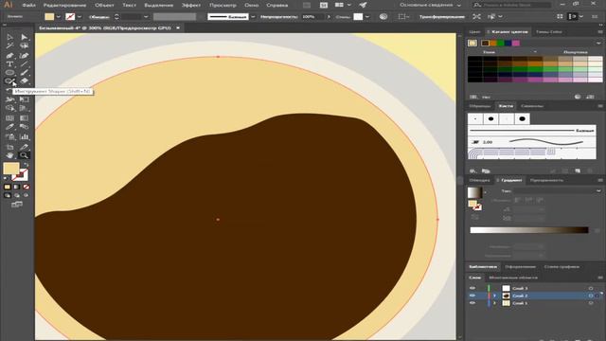This screenshot has width=606, height=341.
Task: Open the Brushes panel menu
Action: 599,106
